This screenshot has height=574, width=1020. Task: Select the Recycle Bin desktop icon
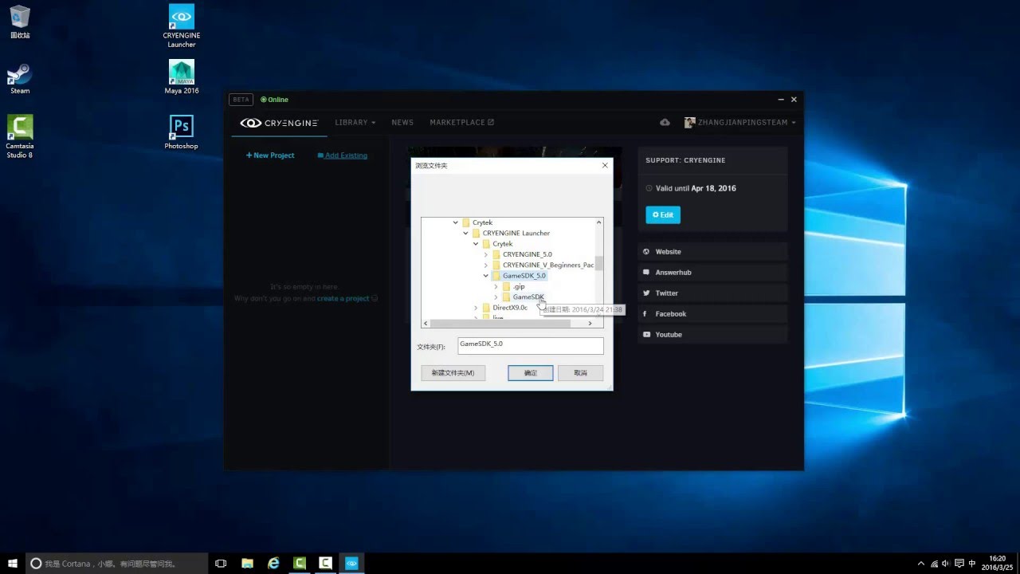click(20, 22)
